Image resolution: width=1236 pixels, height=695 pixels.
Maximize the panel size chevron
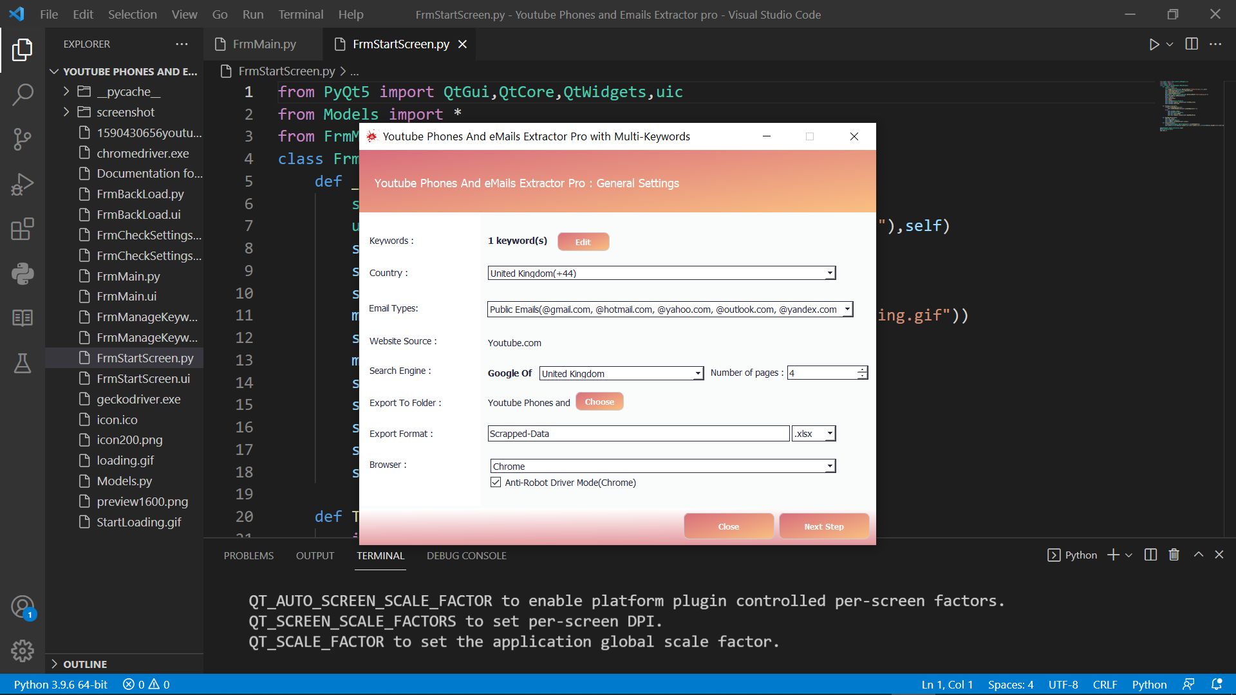pyautogui.click(x=1199, y=554)
